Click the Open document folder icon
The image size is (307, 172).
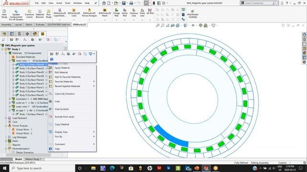pos(116,3)
